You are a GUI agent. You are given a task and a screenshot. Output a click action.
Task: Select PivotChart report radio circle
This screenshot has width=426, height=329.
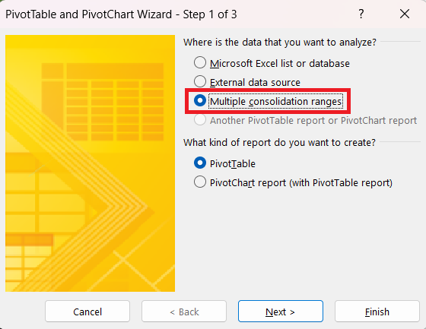tap(200, 182)
